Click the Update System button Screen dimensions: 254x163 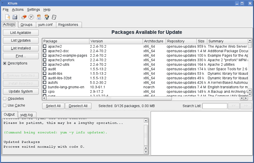pos(21,91)
